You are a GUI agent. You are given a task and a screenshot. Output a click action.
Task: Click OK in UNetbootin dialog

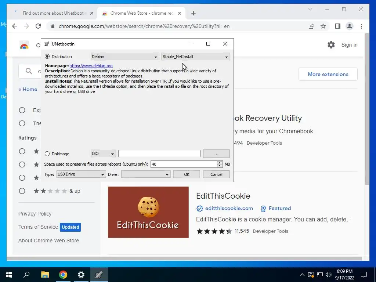pos(187,174)
